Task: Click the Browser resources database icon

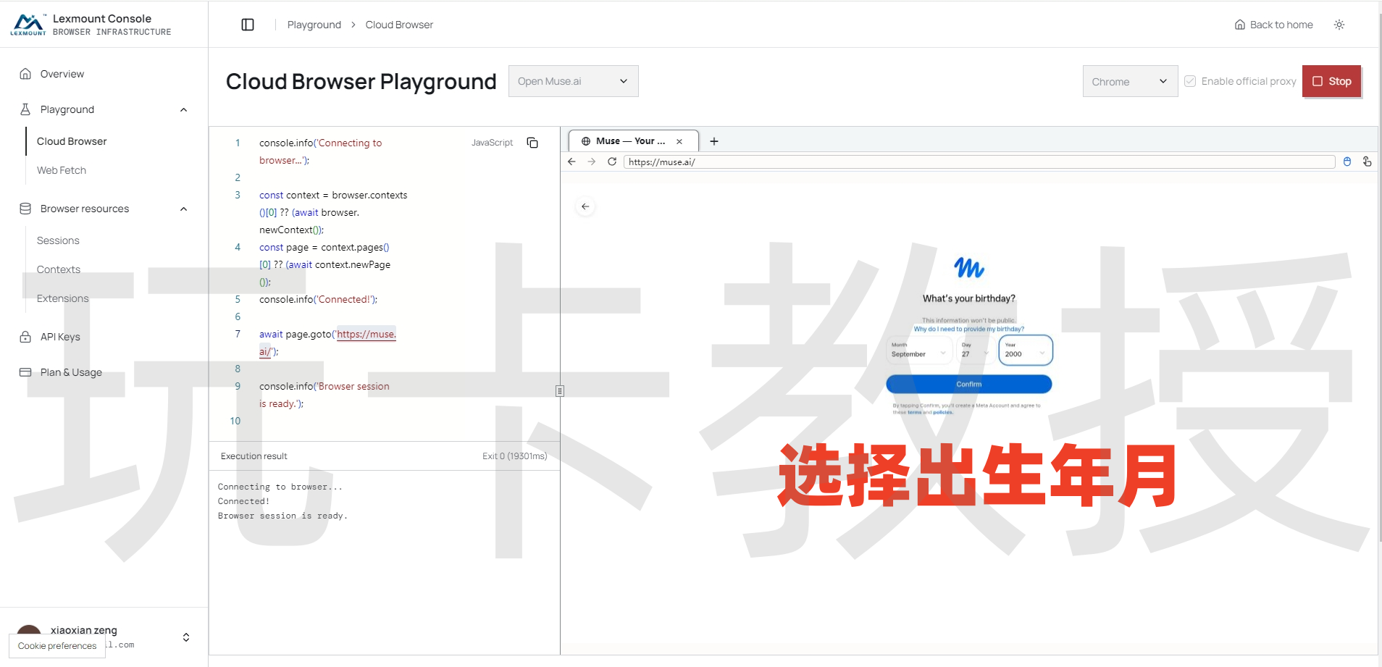Action: click(x=25, y=209)
